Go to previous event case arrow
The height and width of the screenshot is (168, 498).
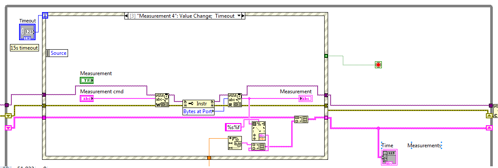click(126, 16)
